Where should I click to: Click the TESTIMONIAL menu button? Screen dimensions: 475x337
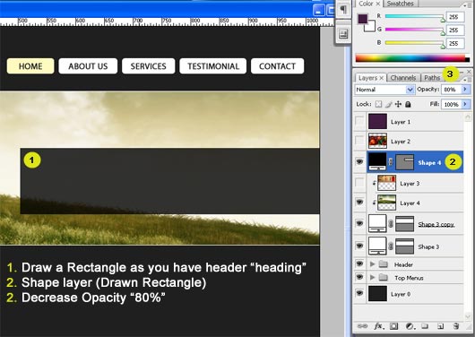point(213,66)
